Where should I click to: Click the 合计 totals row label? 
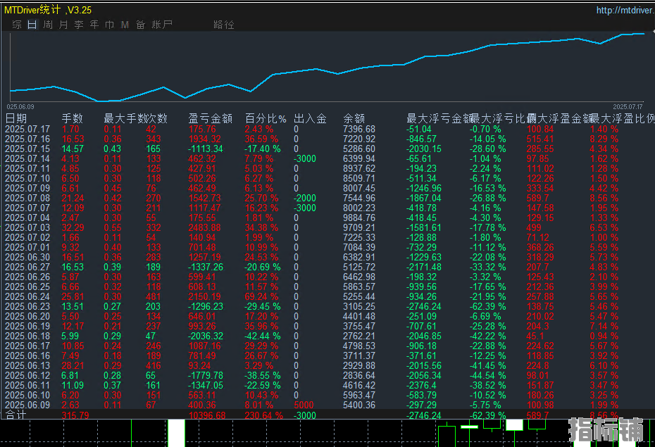coord(16,415)
